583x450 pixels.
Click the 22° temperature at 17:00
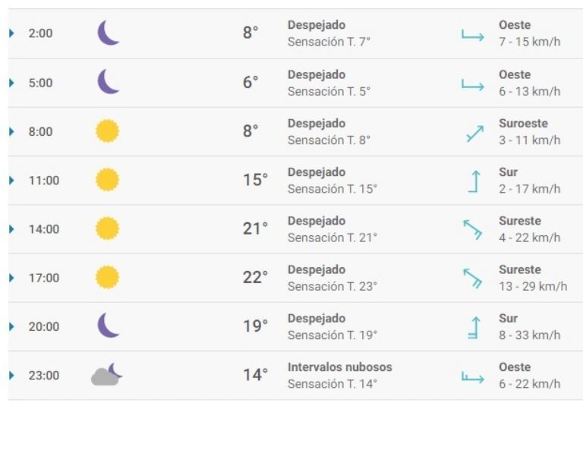[x=255, y=278]
